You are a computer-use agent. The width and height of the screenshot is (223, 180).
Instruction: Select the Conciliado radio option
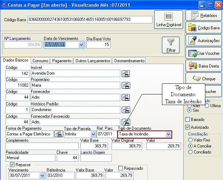[x=191, y=152]
